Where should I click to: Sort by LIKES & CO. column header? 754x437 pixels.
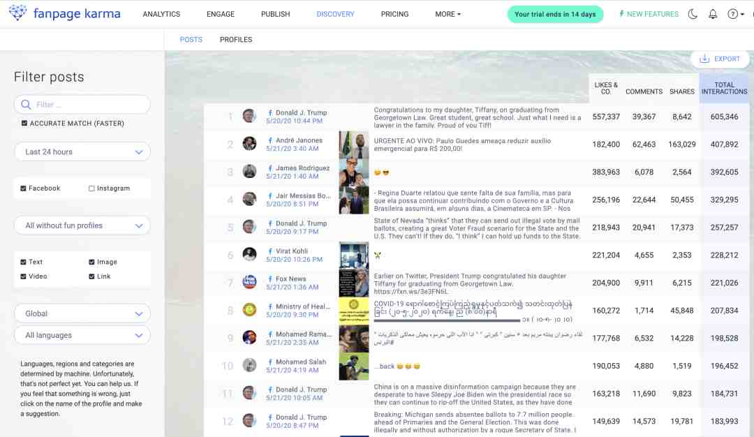[606, 88]
